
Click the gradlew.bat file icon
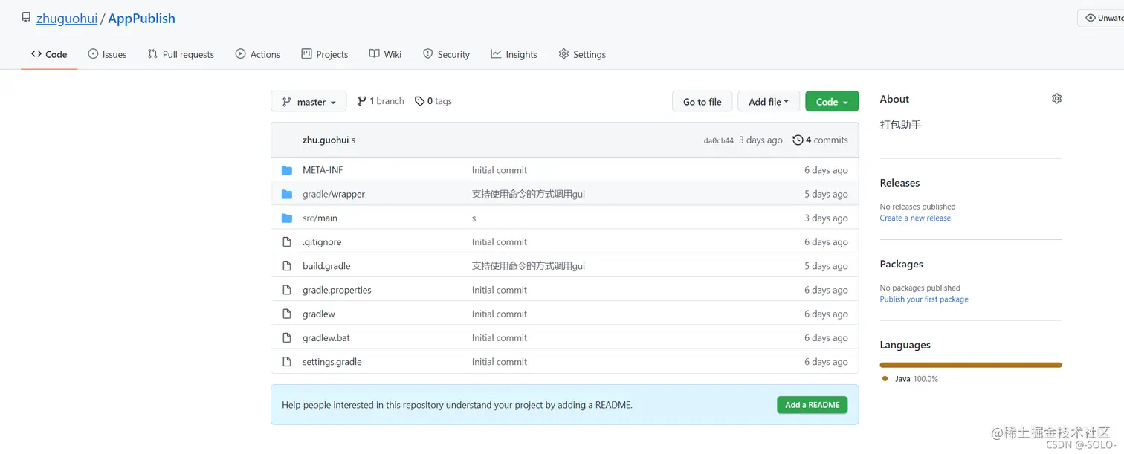[x=287, y=337]
